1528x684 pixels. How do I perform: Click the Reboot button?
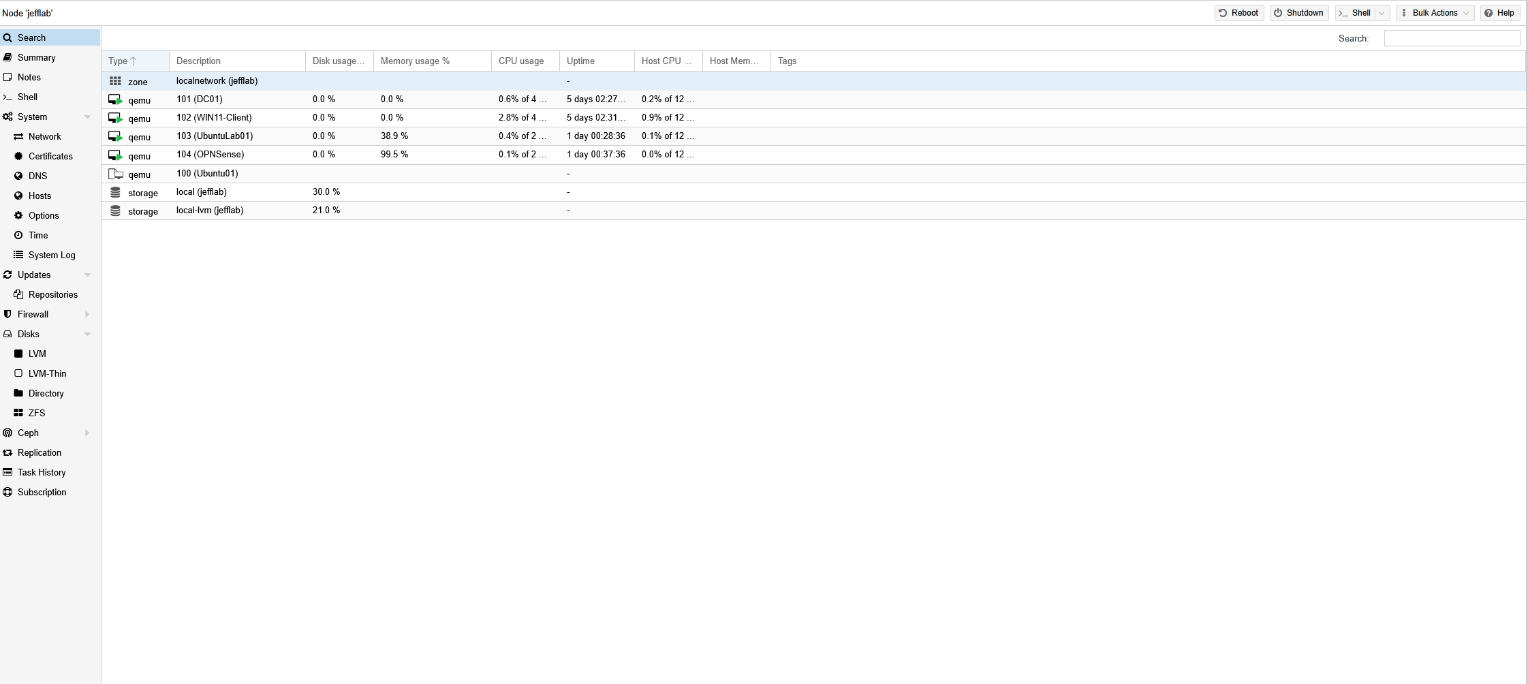click(x=1238, y=13)
